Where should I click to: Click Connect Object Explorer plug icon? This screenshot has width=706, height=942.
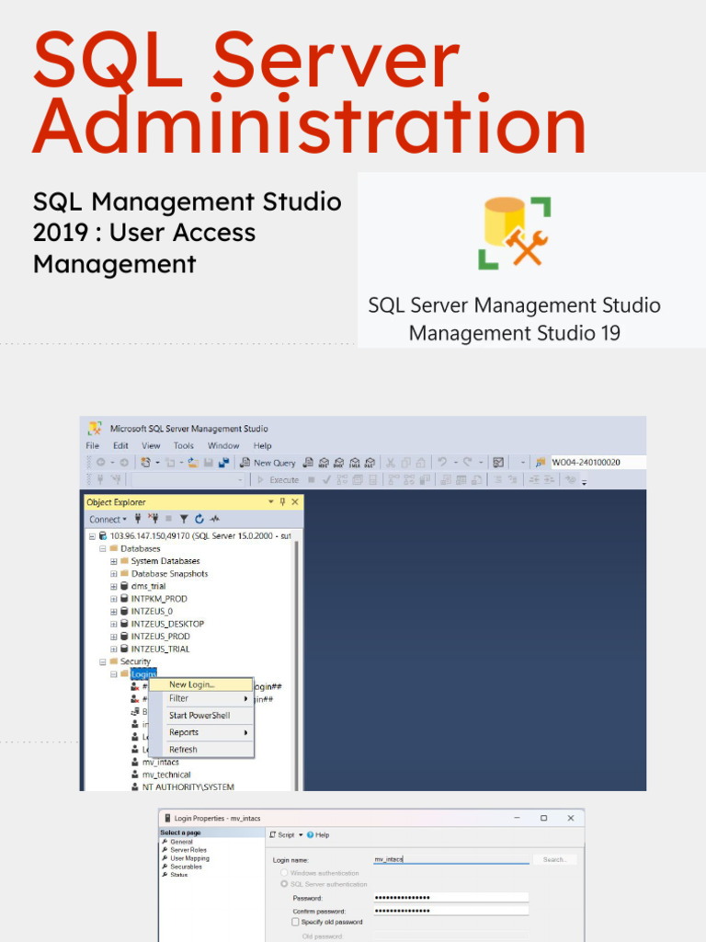click(x=138, y=519)
